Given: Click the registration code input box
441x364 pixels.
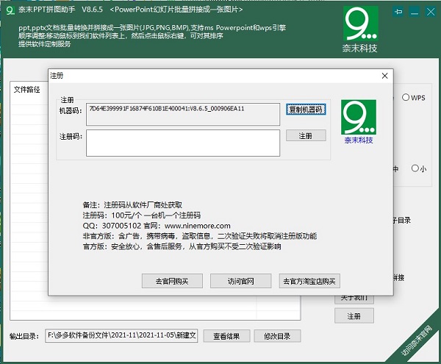Looking at the screenshot, I should pyautogui.click(x=183, y=143).
